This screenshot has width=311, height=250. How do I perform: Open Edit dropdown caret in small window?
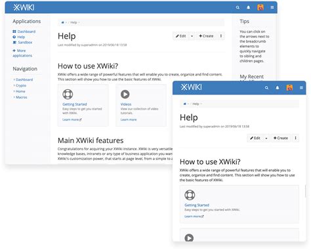coord(266,138)
